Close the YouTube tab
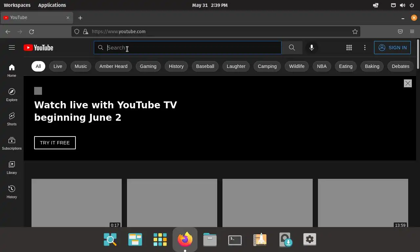The image size is (420, 252). pos(68,18)
